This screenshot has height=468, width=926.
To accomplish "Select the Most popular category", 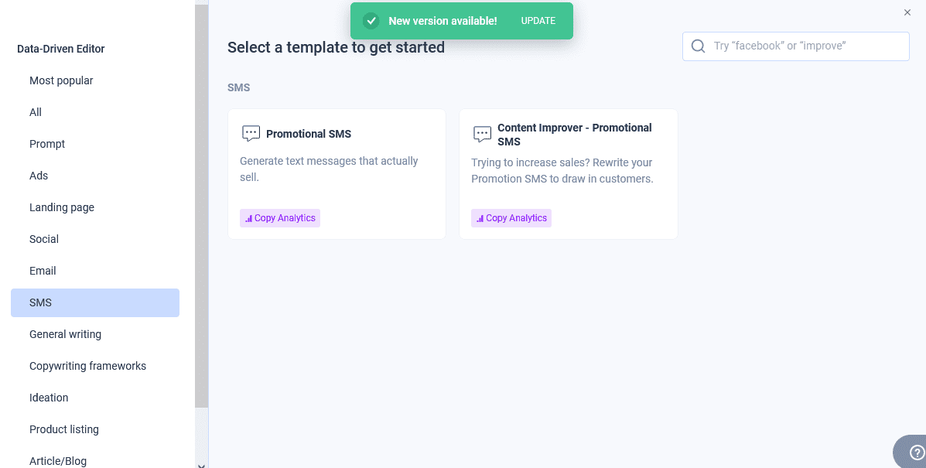I will point(61,80).
